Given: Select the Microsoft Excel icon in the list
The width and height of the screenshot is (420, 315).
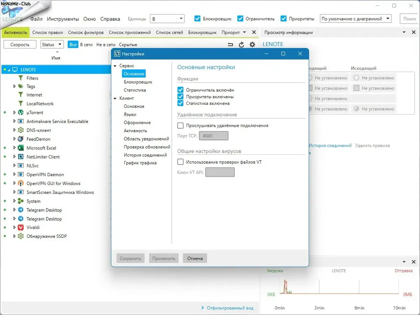Looking at the screenshot, I should pyautogui.click(x=21, y=148).
